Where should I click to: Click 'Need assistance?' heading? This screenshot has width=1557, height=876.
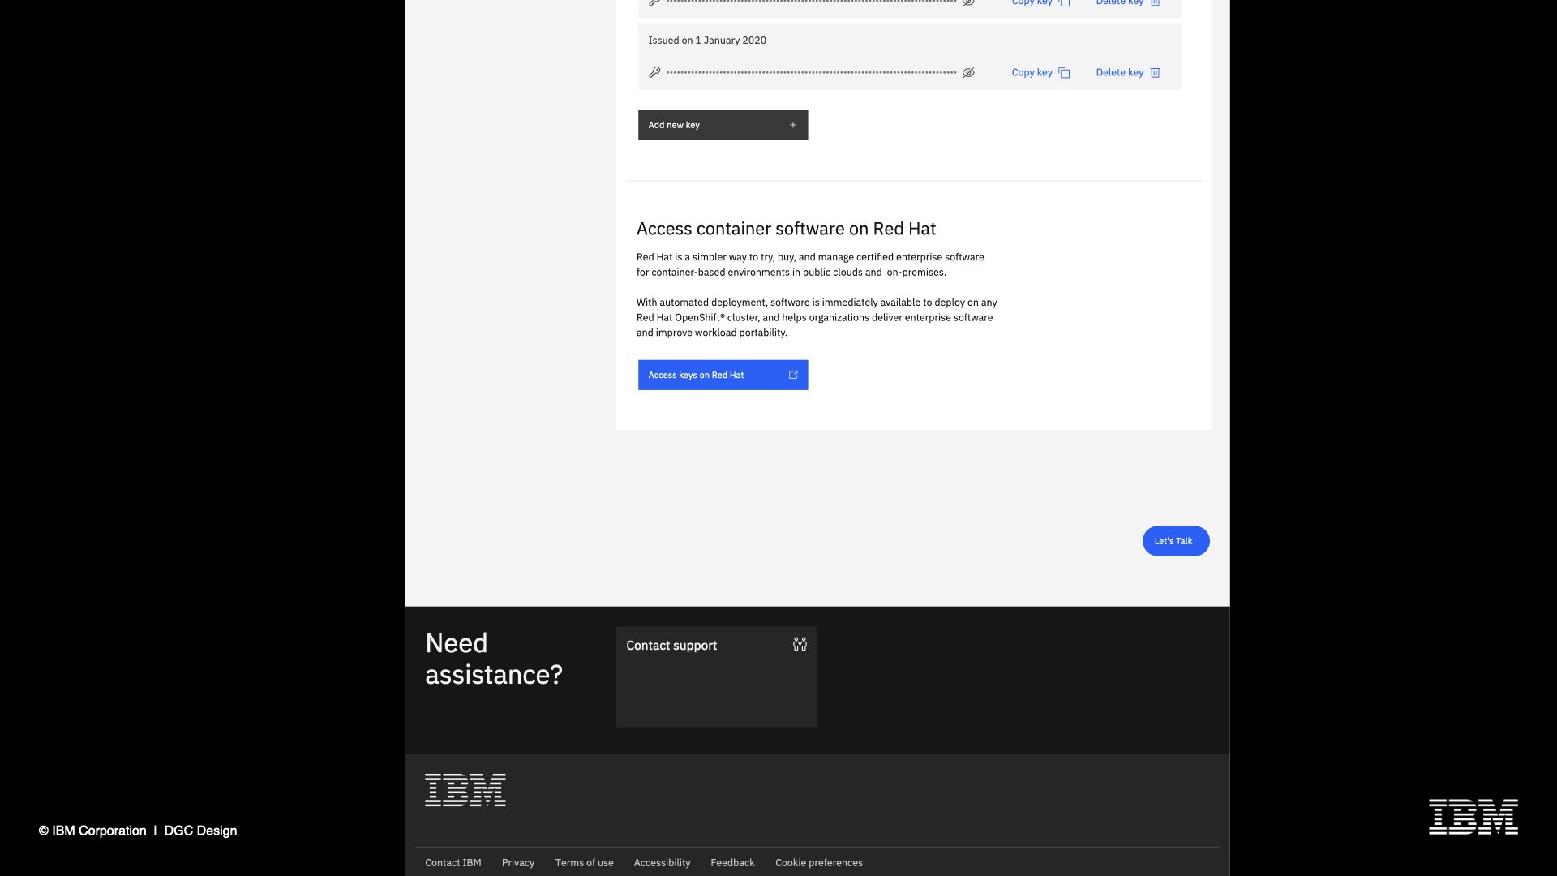(494, 659)
